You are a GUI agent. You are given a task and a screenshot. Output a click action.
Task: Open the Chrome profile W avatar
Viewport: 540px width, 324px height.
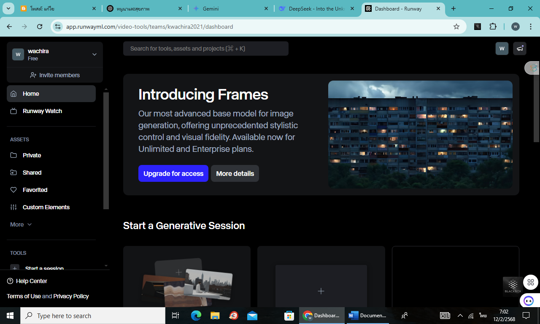point(516,27)
